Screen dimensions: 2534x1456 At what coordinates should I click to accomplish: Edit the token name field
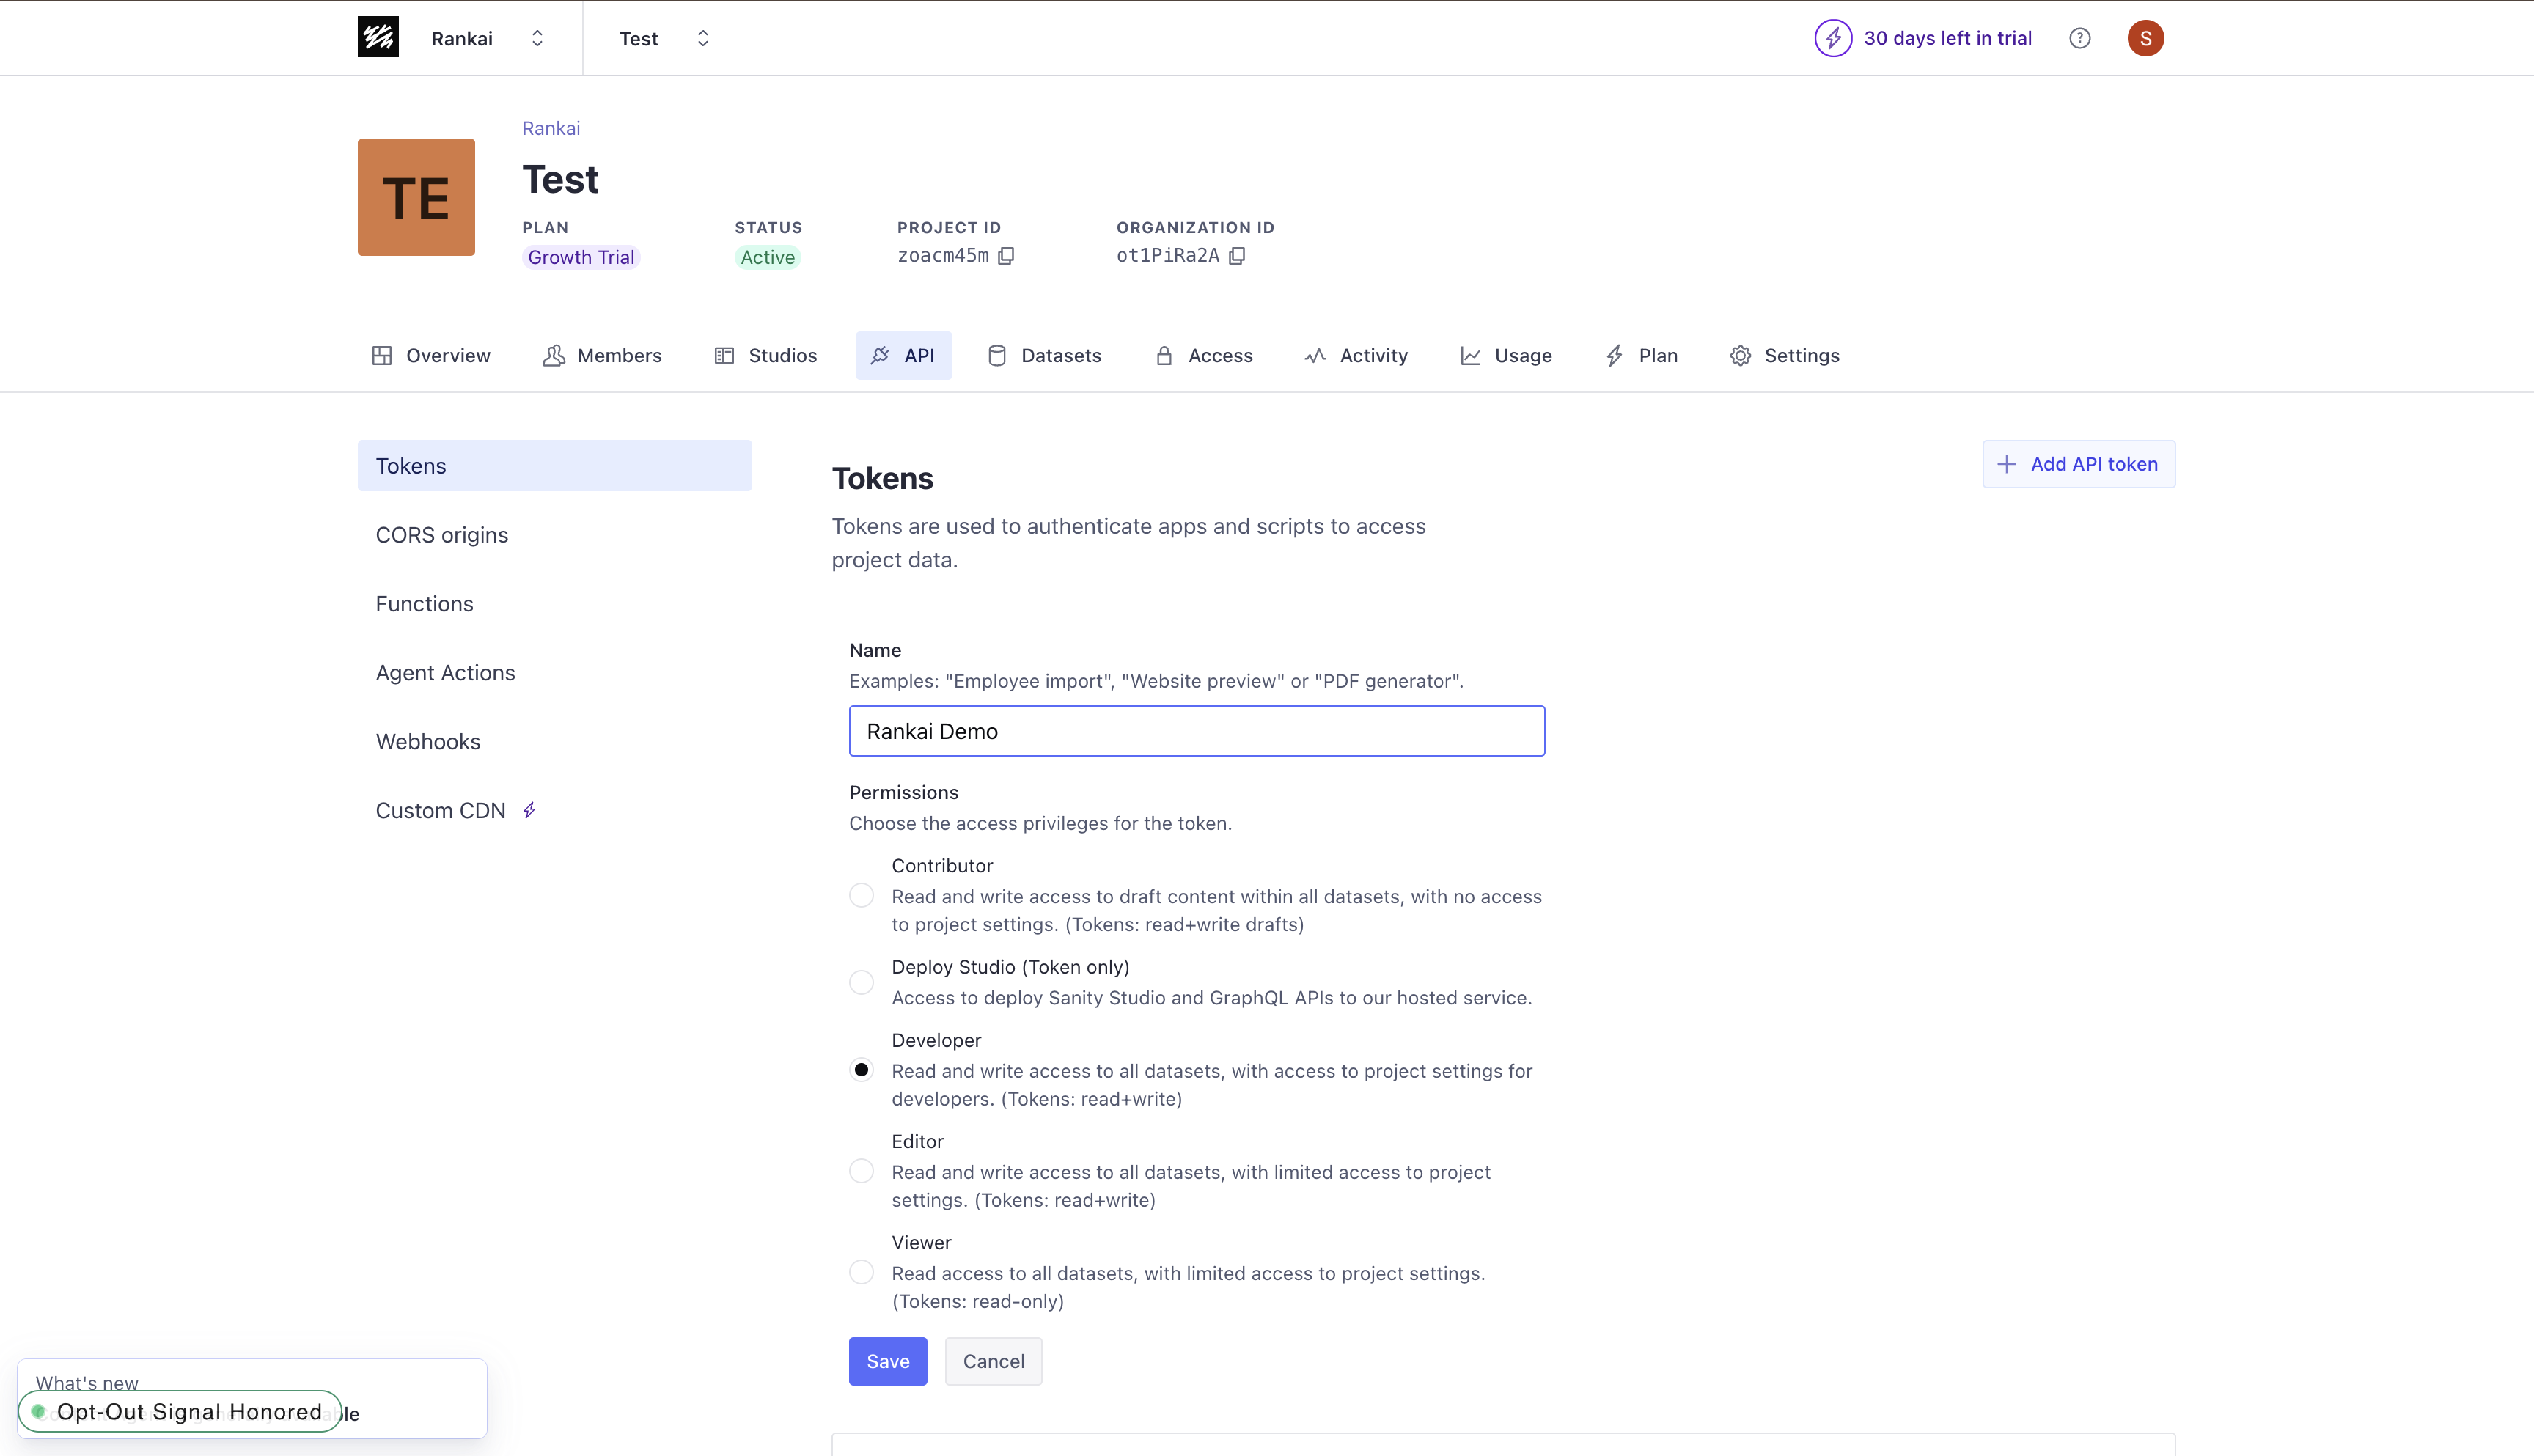1196,731
